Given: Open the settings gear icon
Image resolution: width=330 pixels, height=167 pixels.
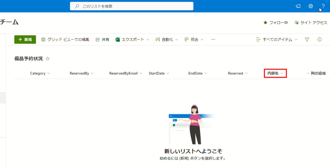Looking at the screenshot, I should 311,6.
